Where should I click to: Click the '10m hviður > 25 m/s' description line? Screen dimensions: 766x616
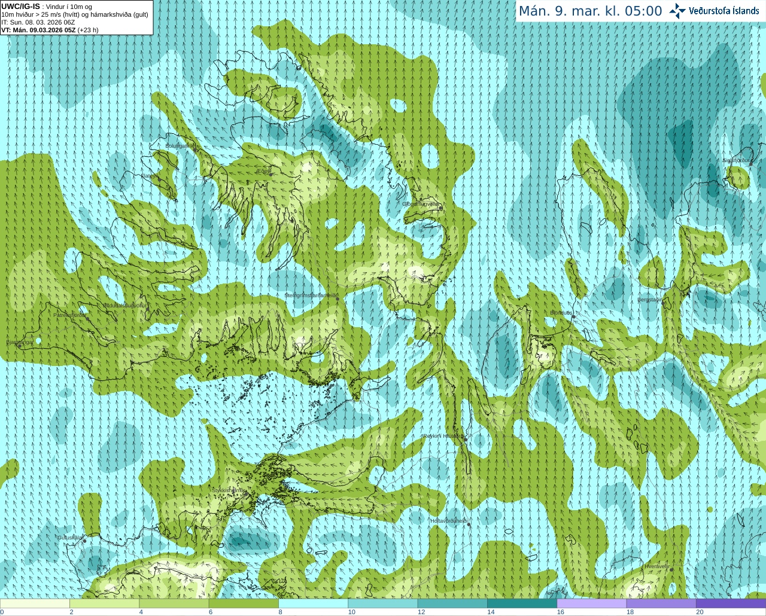click(75, 14)
